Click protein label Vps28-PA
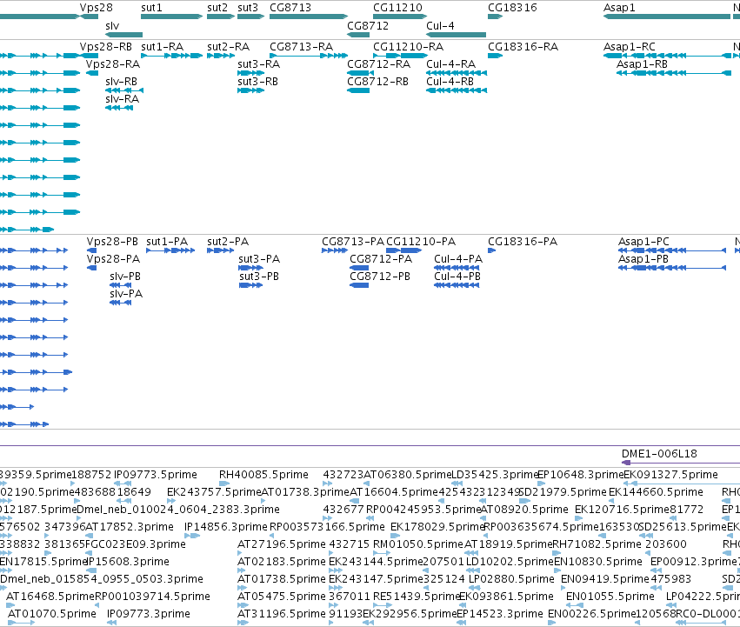This screenshot has width=740, height=627. tap(113, 259)
